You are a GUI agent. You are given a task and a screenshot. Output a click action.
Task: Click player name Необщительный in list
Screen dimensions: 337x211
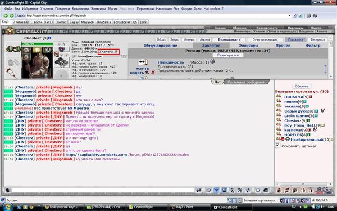pos(307,140)
